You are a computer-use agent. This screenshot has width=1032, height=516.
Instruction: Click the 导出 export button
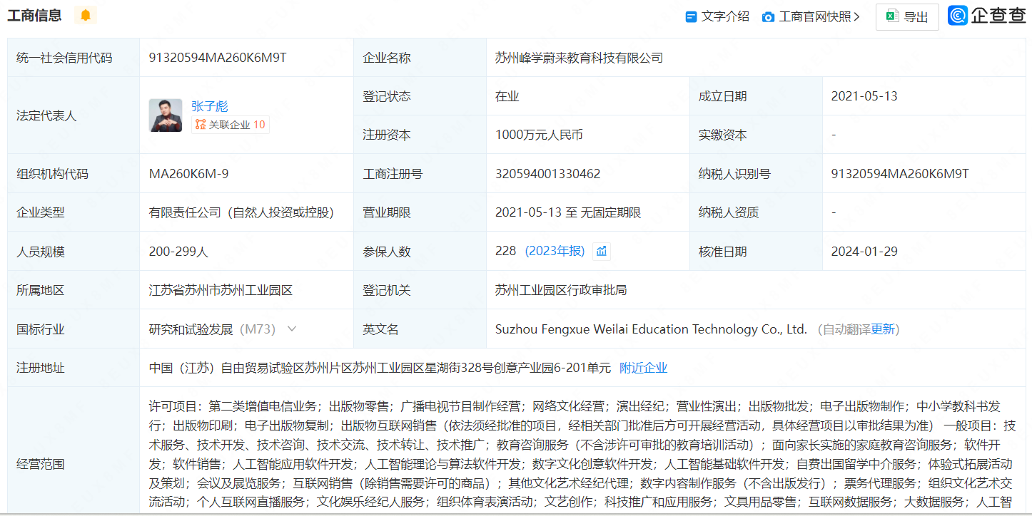pyautogui.click(x=907, y=17)
